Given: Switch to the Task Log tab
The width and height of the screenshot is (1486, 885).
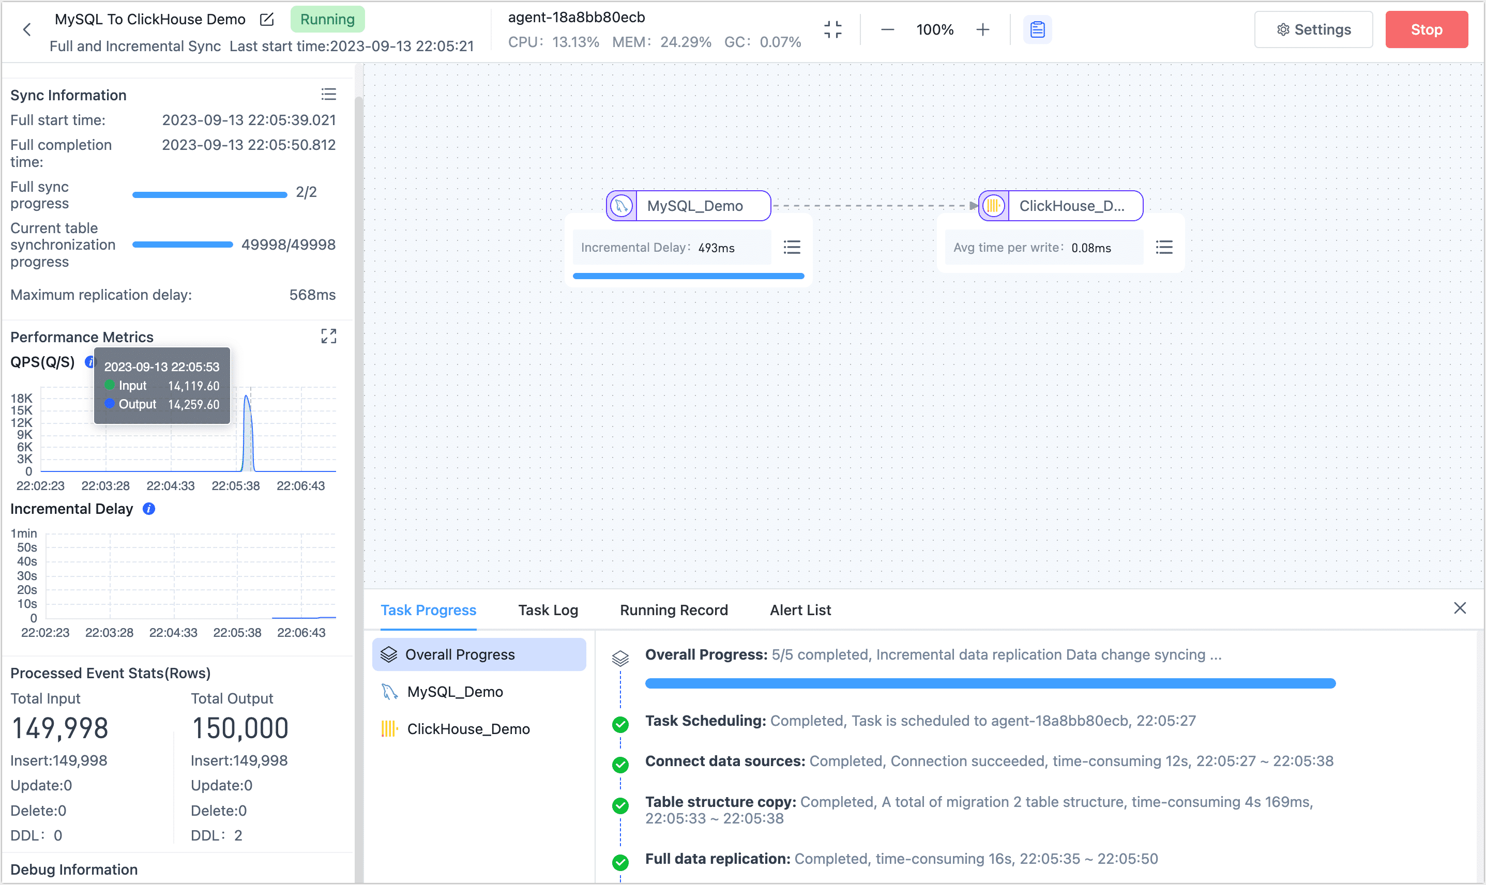Looking at the screenshot, I should (x=548, y=609).
